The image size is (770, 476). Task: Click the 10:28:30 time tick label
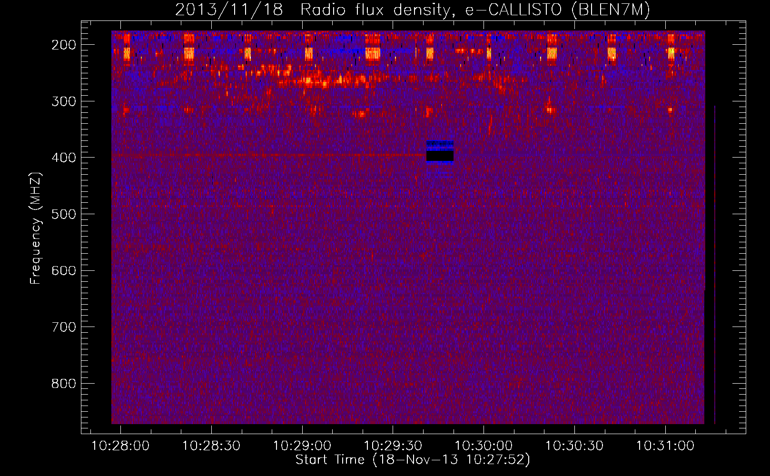[211, 446]
